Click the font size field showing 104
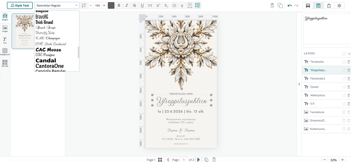The image size is (351, 162). click(x=97, y=6)
